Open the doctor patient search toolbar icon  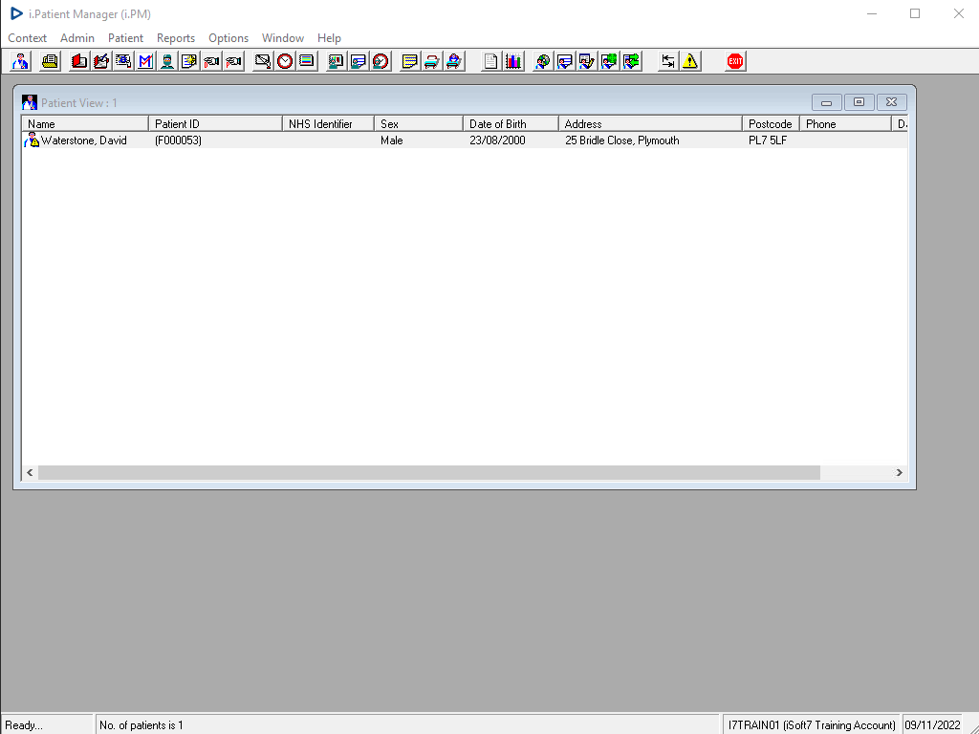[21, 61]
